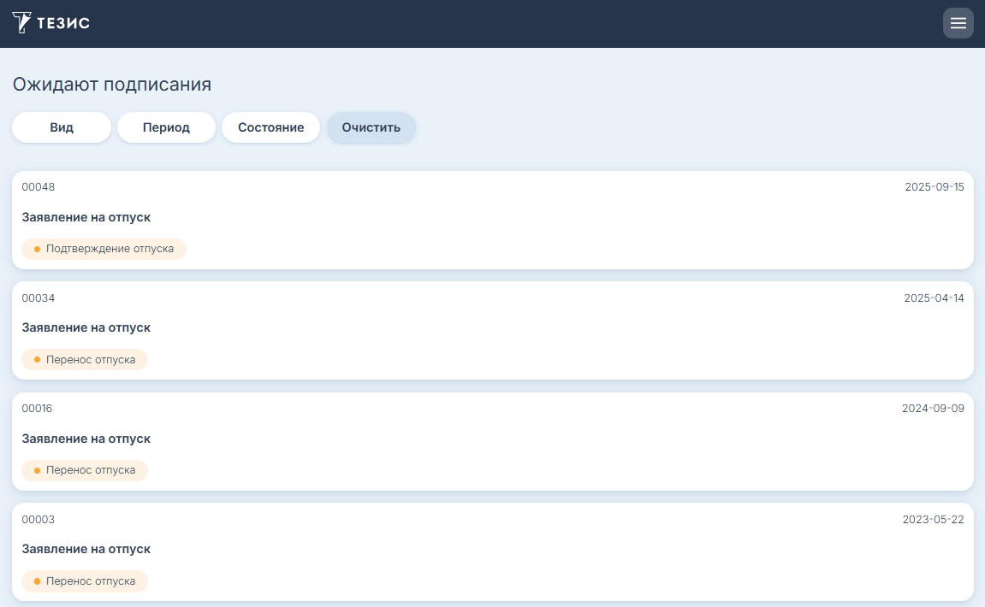Click the date 2024-09-09
Image resolution: width=985 pixels, height=607 pixels.
[x=933, y=409]
